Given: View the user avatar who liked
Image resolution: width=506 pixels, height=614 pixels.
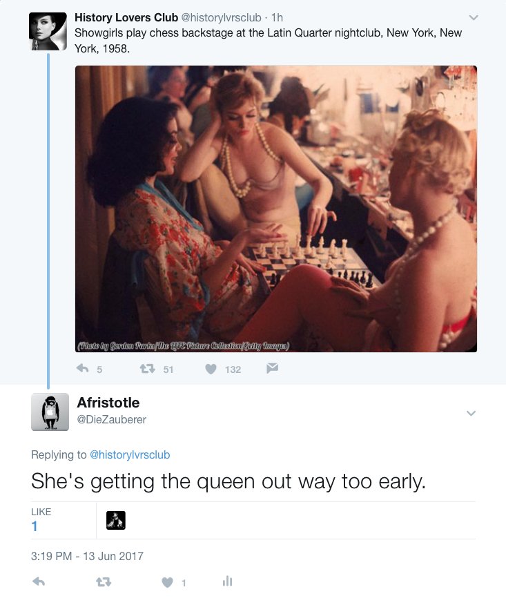Looking at the screenshot, I should coord(115,520).
